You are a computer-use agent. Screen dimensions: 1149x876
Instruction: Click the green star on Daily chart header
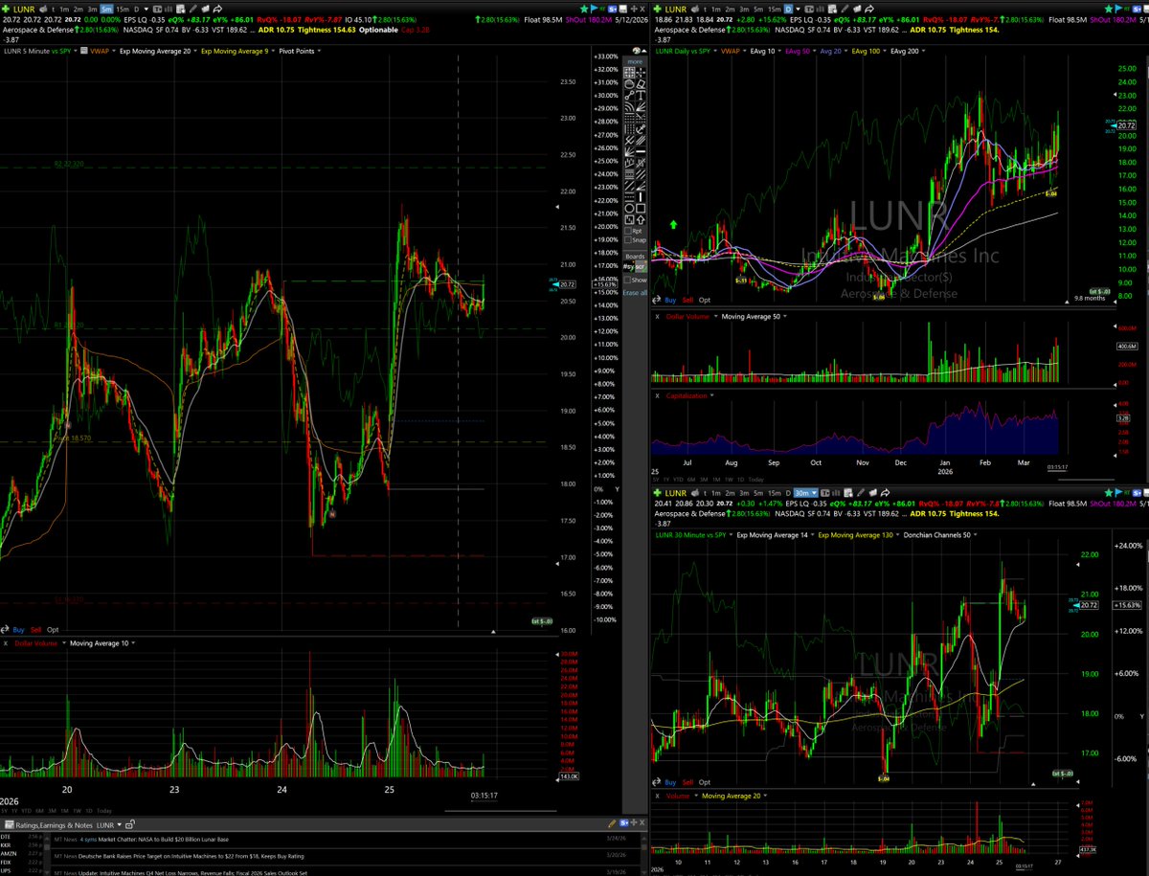1108,9
